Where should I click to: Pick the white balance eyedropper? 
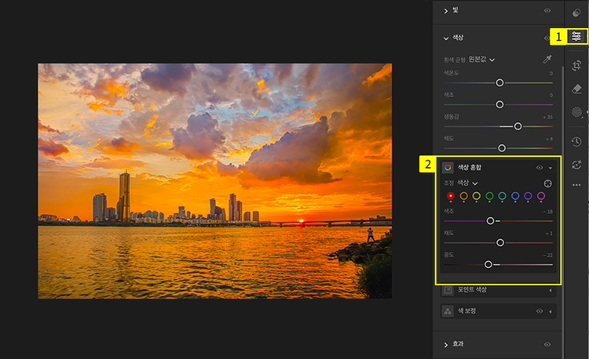point(547,60)
